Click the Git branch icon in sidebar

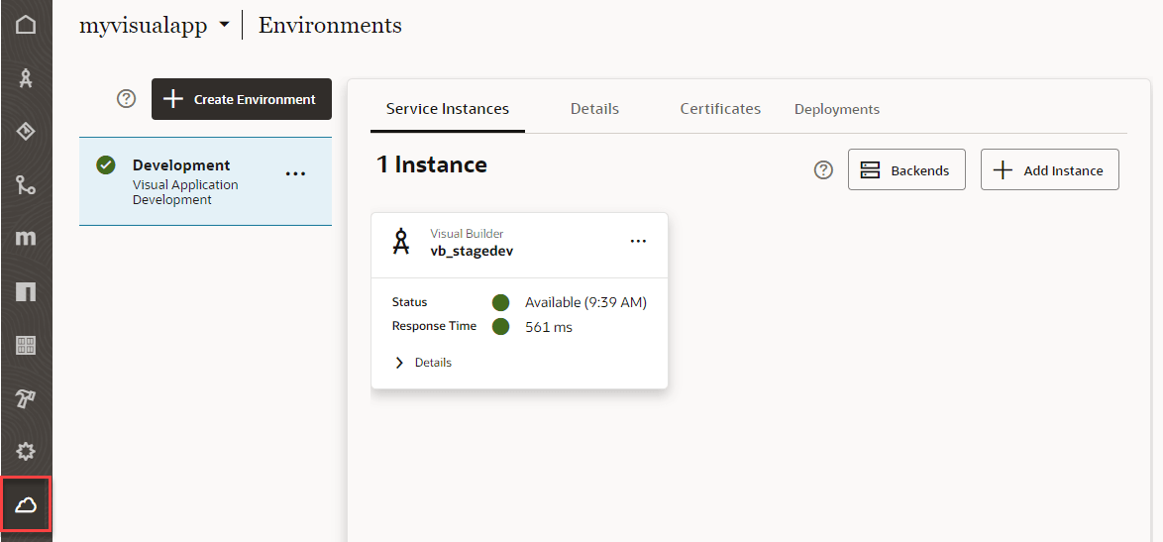coord(26,184)
